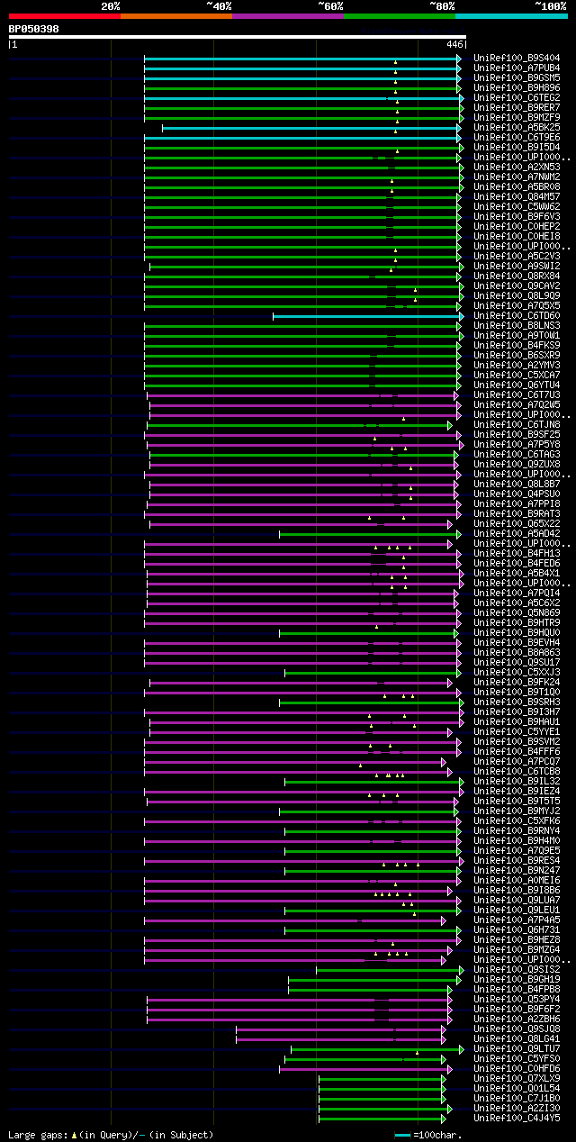Open hit UniRef100_B9GSM5
The width and height of the screenshot is (576, 1142).
[x=517, y=78]
